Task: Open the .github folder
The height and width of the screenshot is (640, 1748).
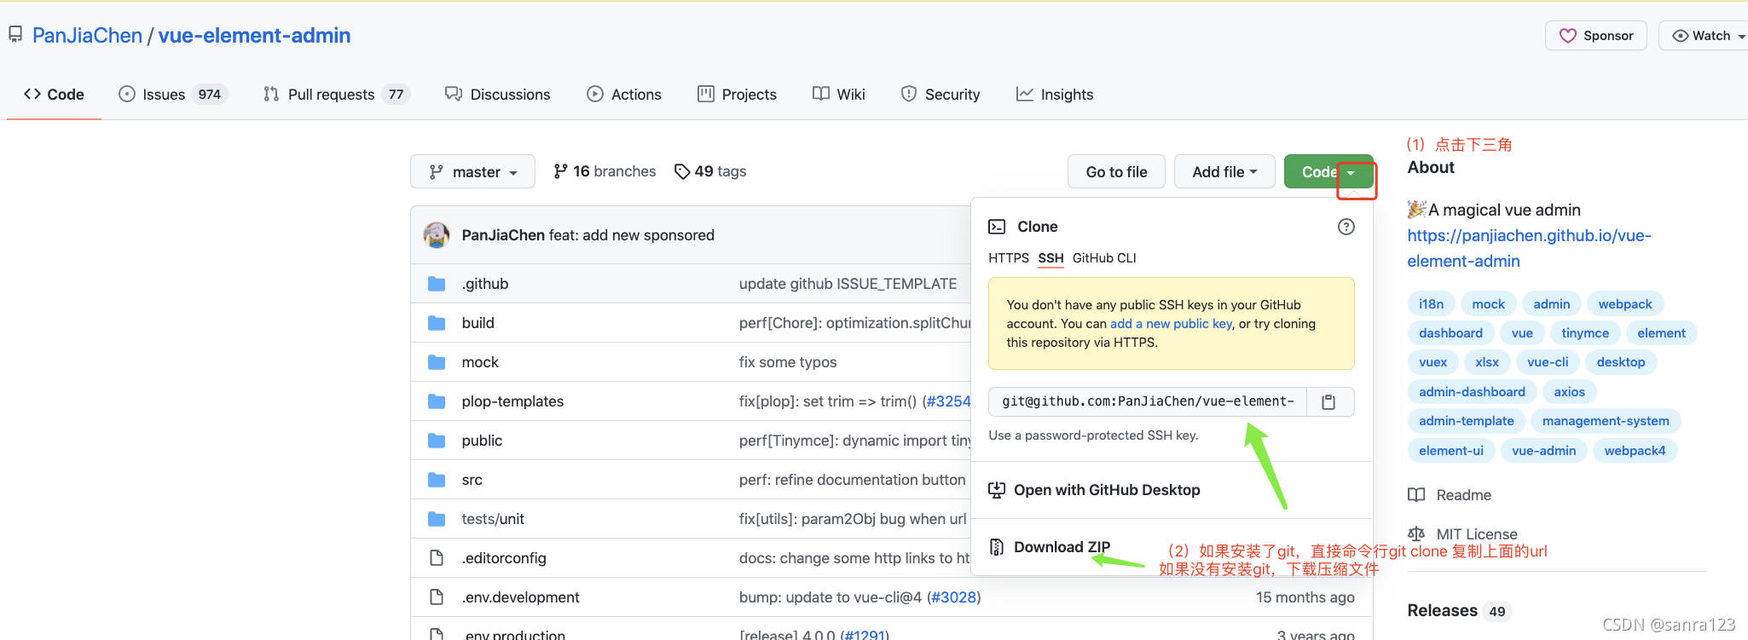Action: 485,284
